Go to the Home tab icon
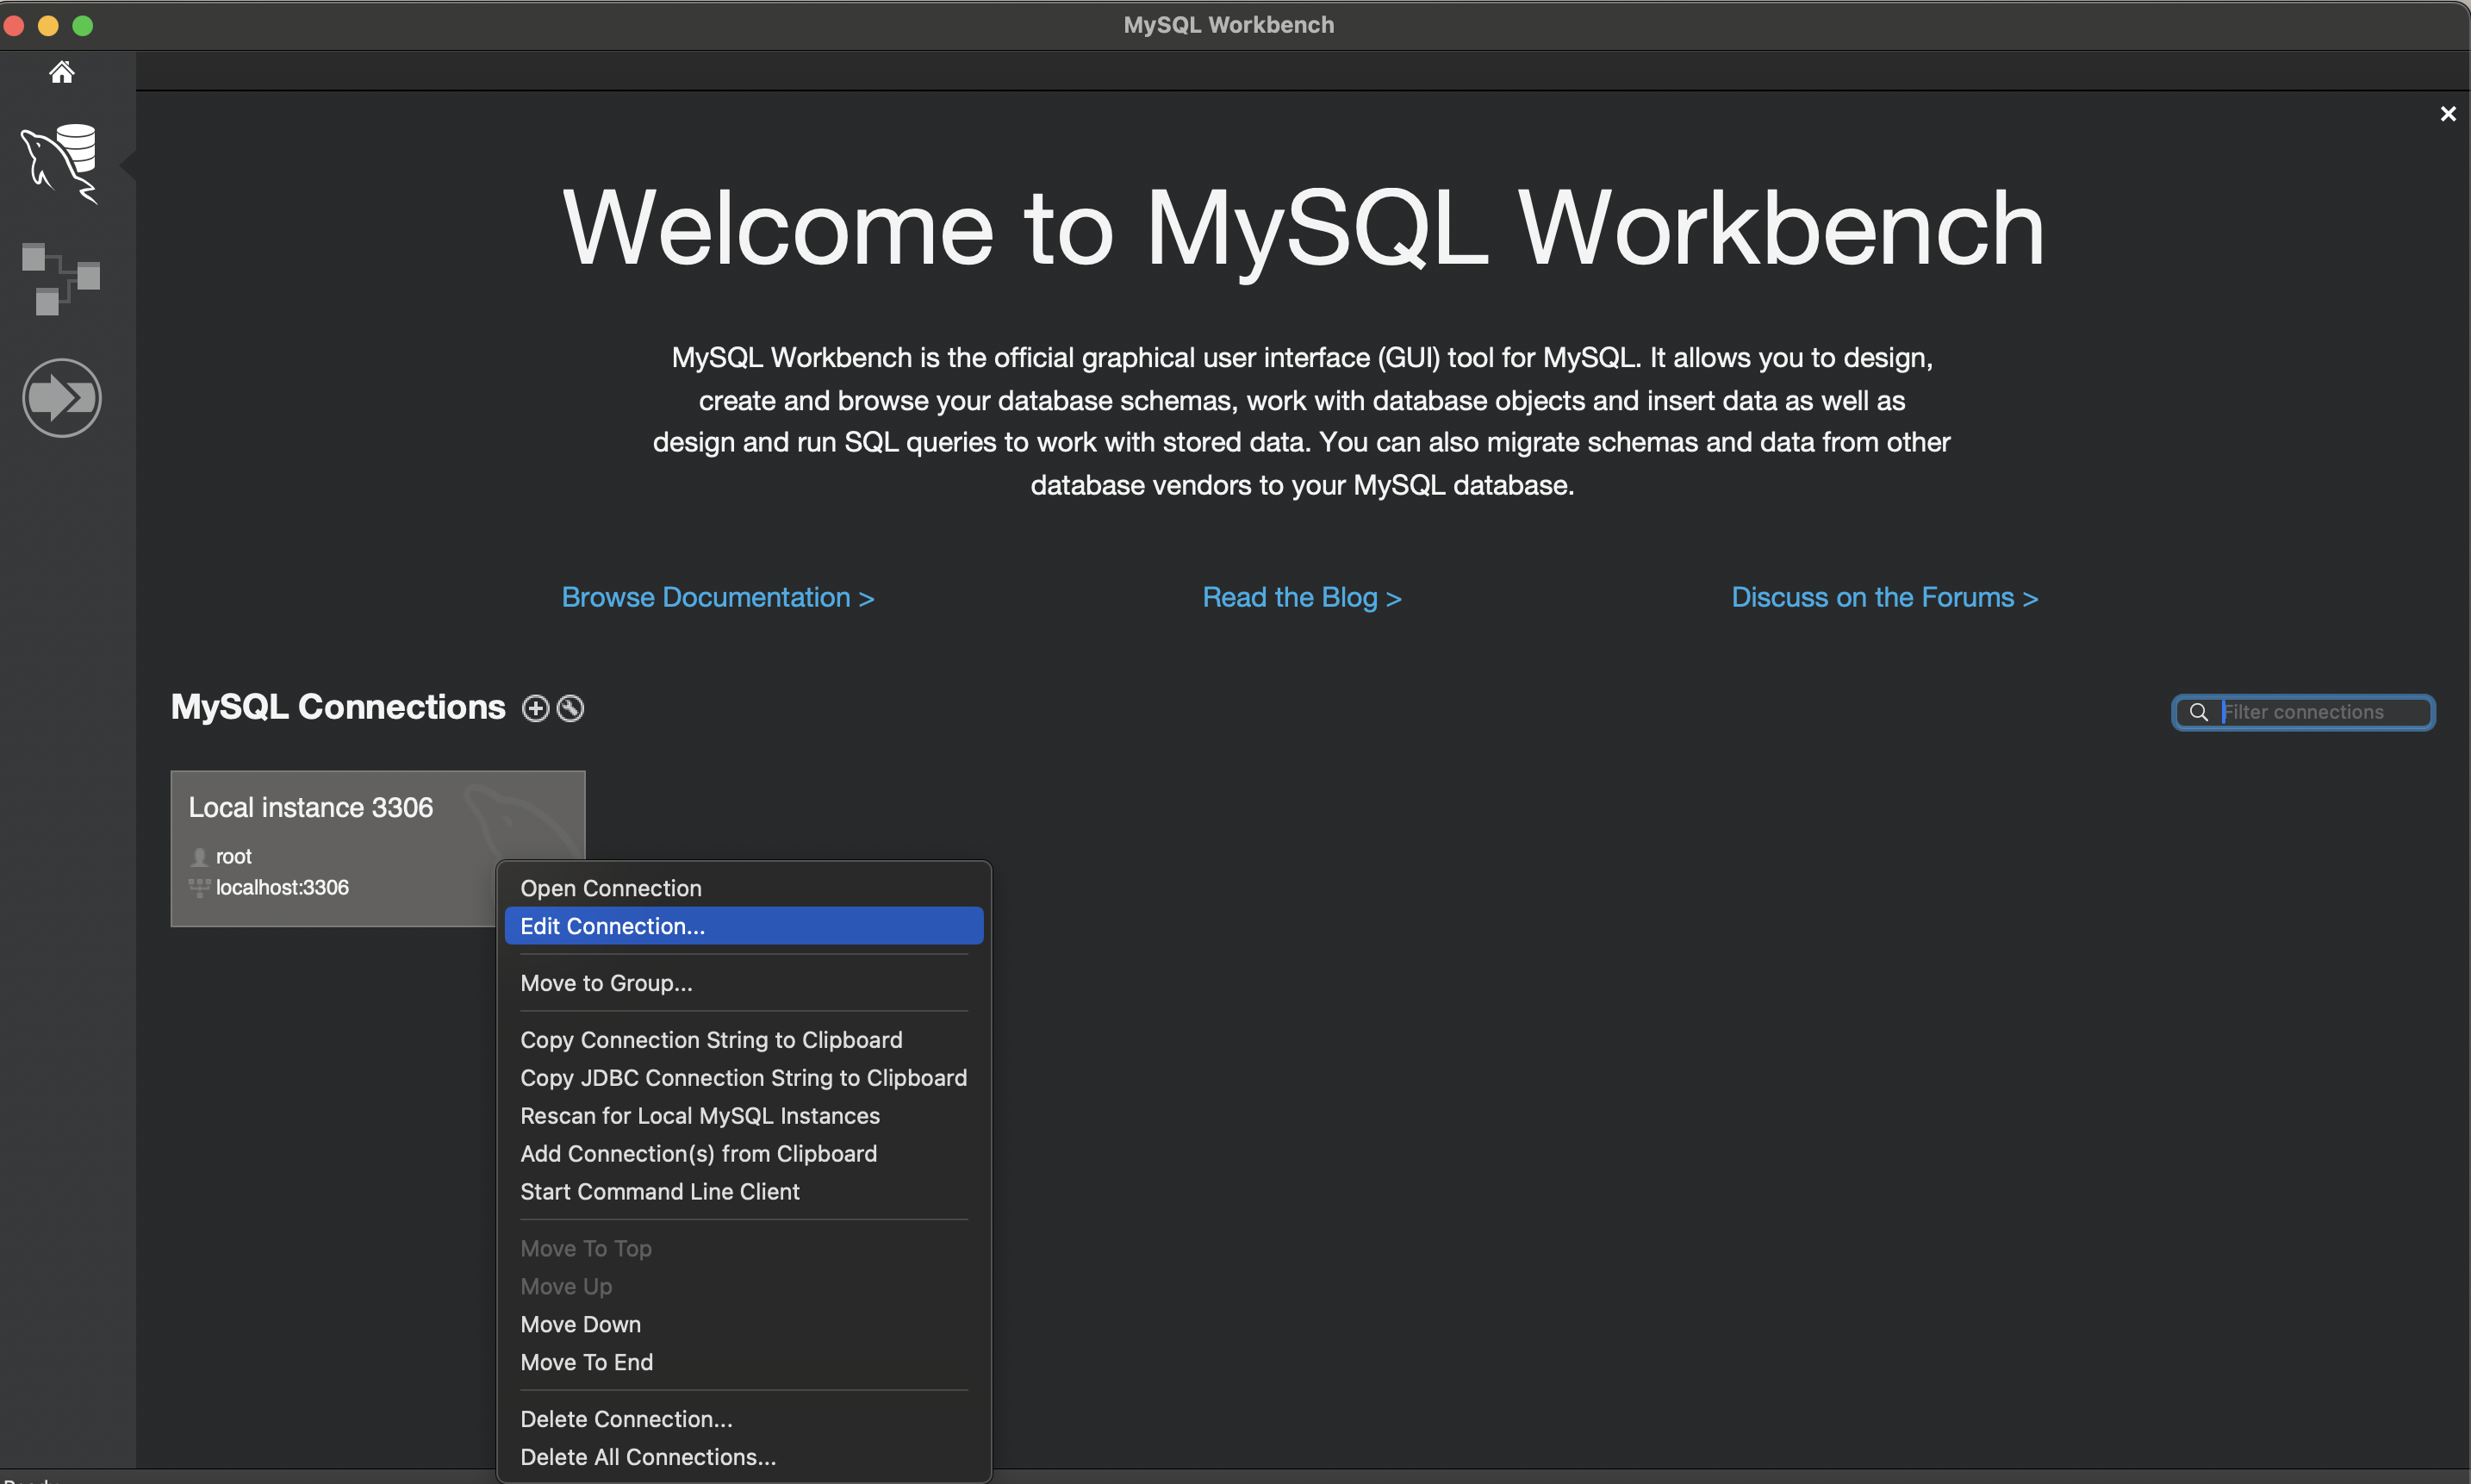Viewport: 2471px width, 1484px height. (x=62, y=72)
